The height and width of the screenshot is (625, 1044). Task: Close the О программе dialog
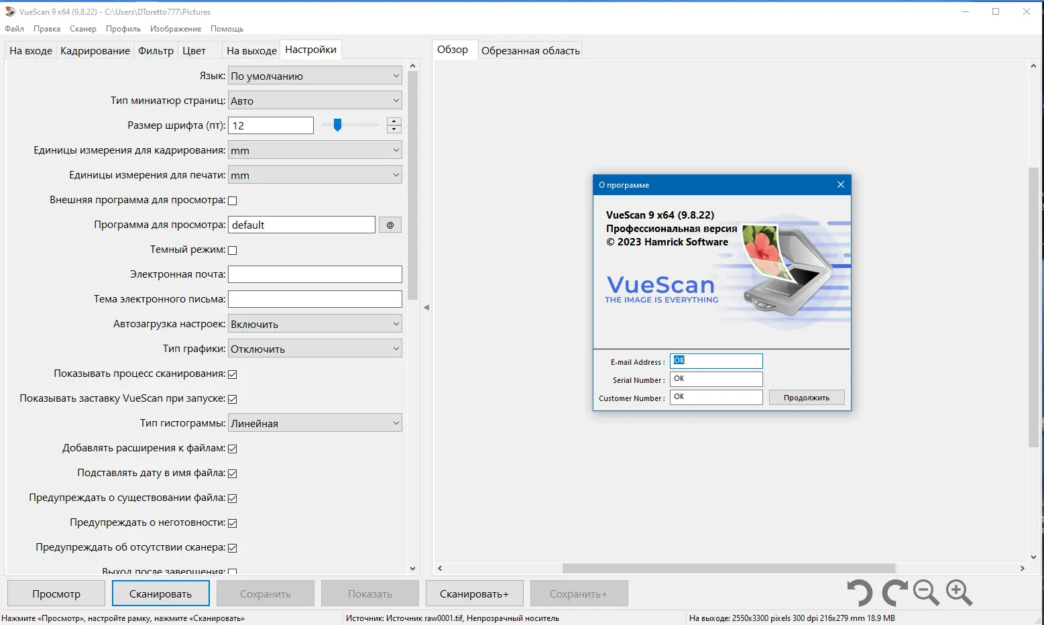(840, 184)
